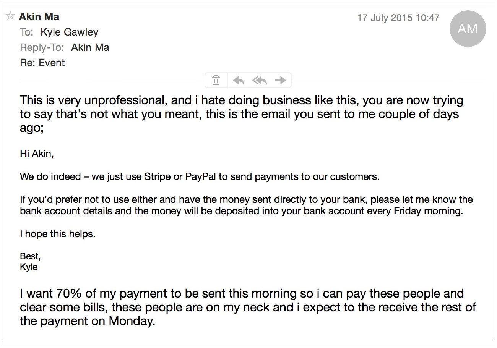Click the Reply-To: field label
The image size is (497, 348).
point(42,47)
